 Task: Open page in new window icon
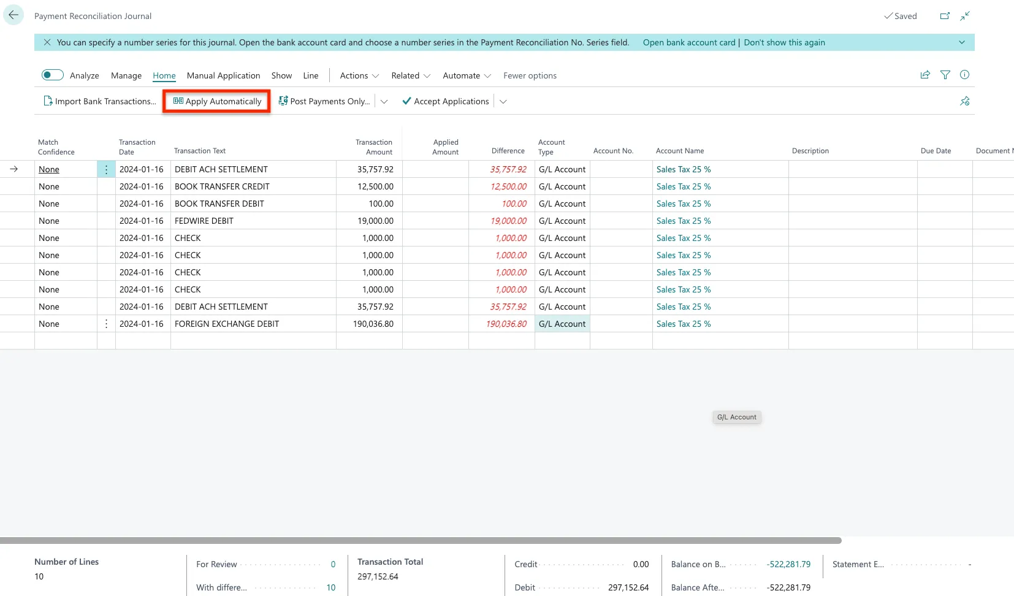(x=945, y=16)
